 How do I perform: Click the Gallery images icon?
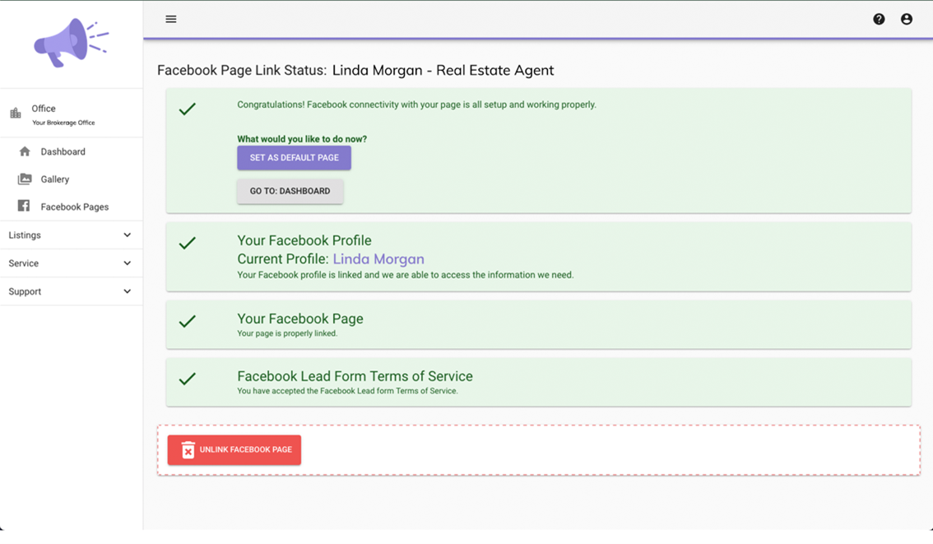click(x=25, y=179)
